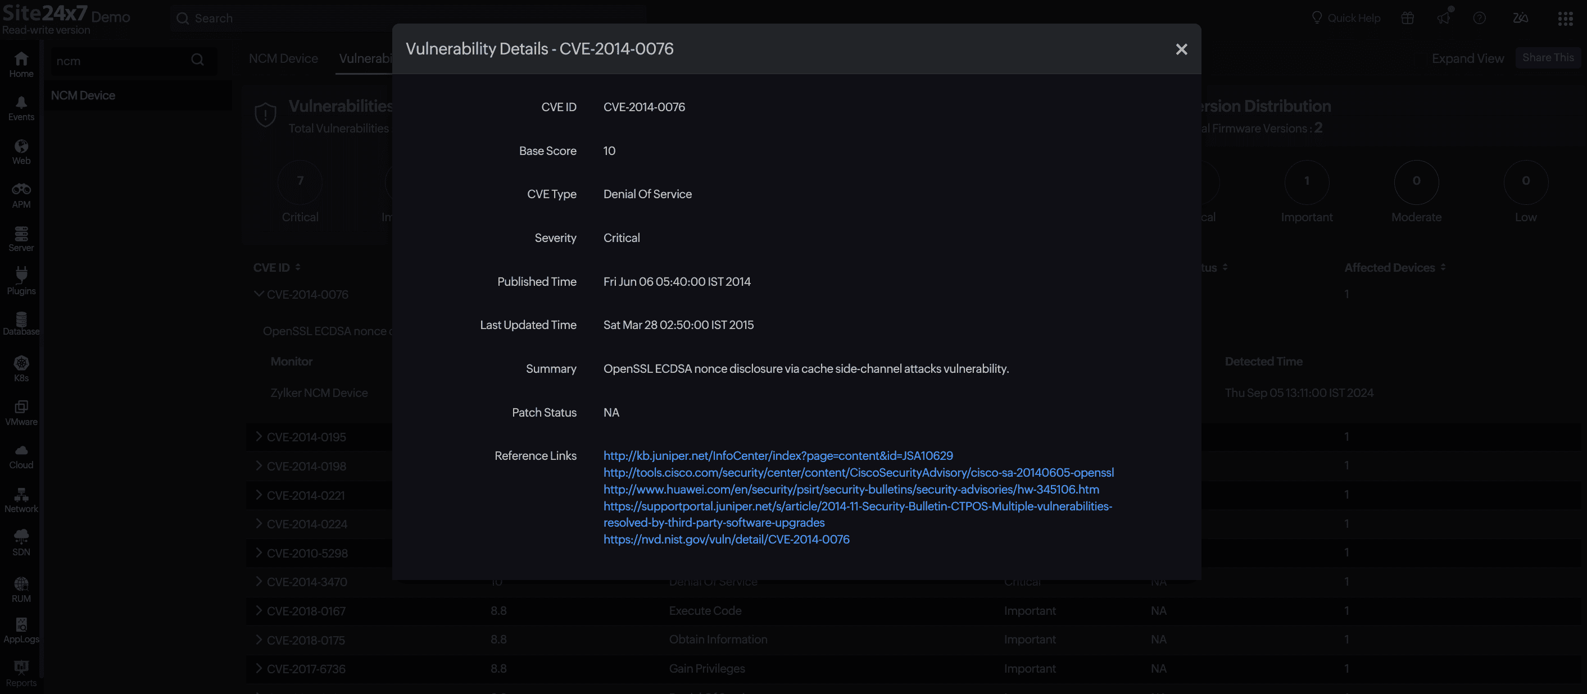This screenshot has height=694, width=1587.
Task: Click the notifications bell in the top bar
Action: [1444, 18]
